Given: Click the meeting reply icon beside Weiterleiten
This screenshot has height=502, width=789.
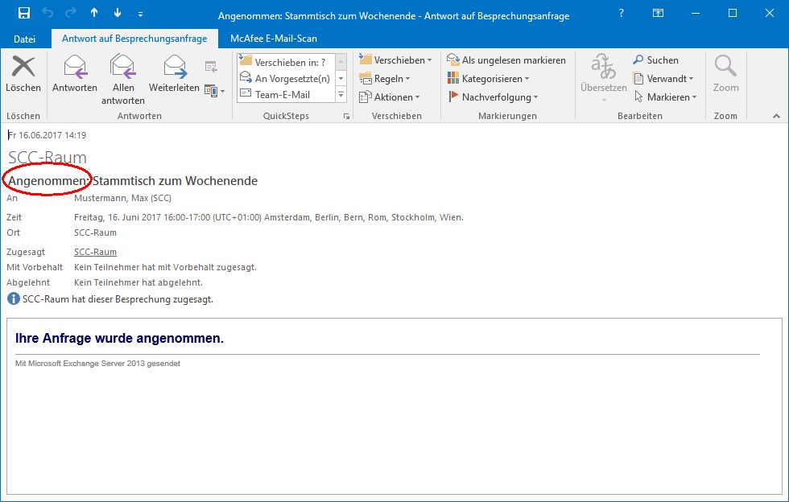Looking at the screenshot, I should pyautogui.click(x=211, y=67).
